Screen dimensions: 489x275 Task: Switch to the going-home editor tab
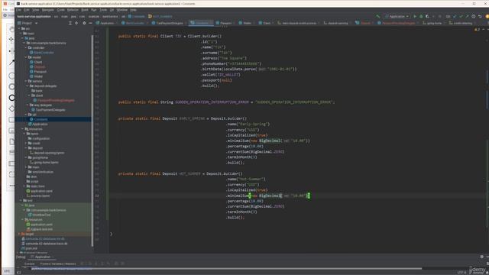[433, 23]
